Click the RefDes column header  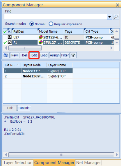coord(25,31)
